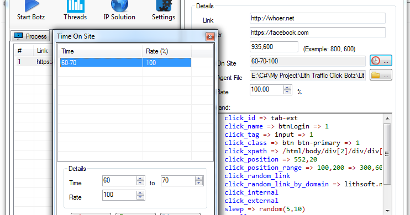
Task: Click the click_id => tab-ext line
Action: pos(261,118)
